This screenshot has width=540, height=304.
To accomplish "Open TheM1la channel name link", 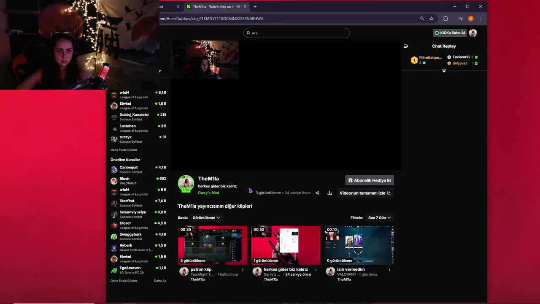I will [208, 179].
